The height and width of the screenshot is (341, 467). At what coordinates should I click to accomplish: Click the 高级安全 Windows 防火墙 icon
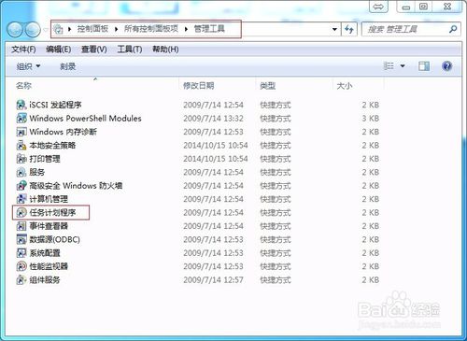tap(21, 186)
